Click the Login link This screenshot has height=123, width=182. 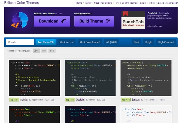click(x=143, y=3)
